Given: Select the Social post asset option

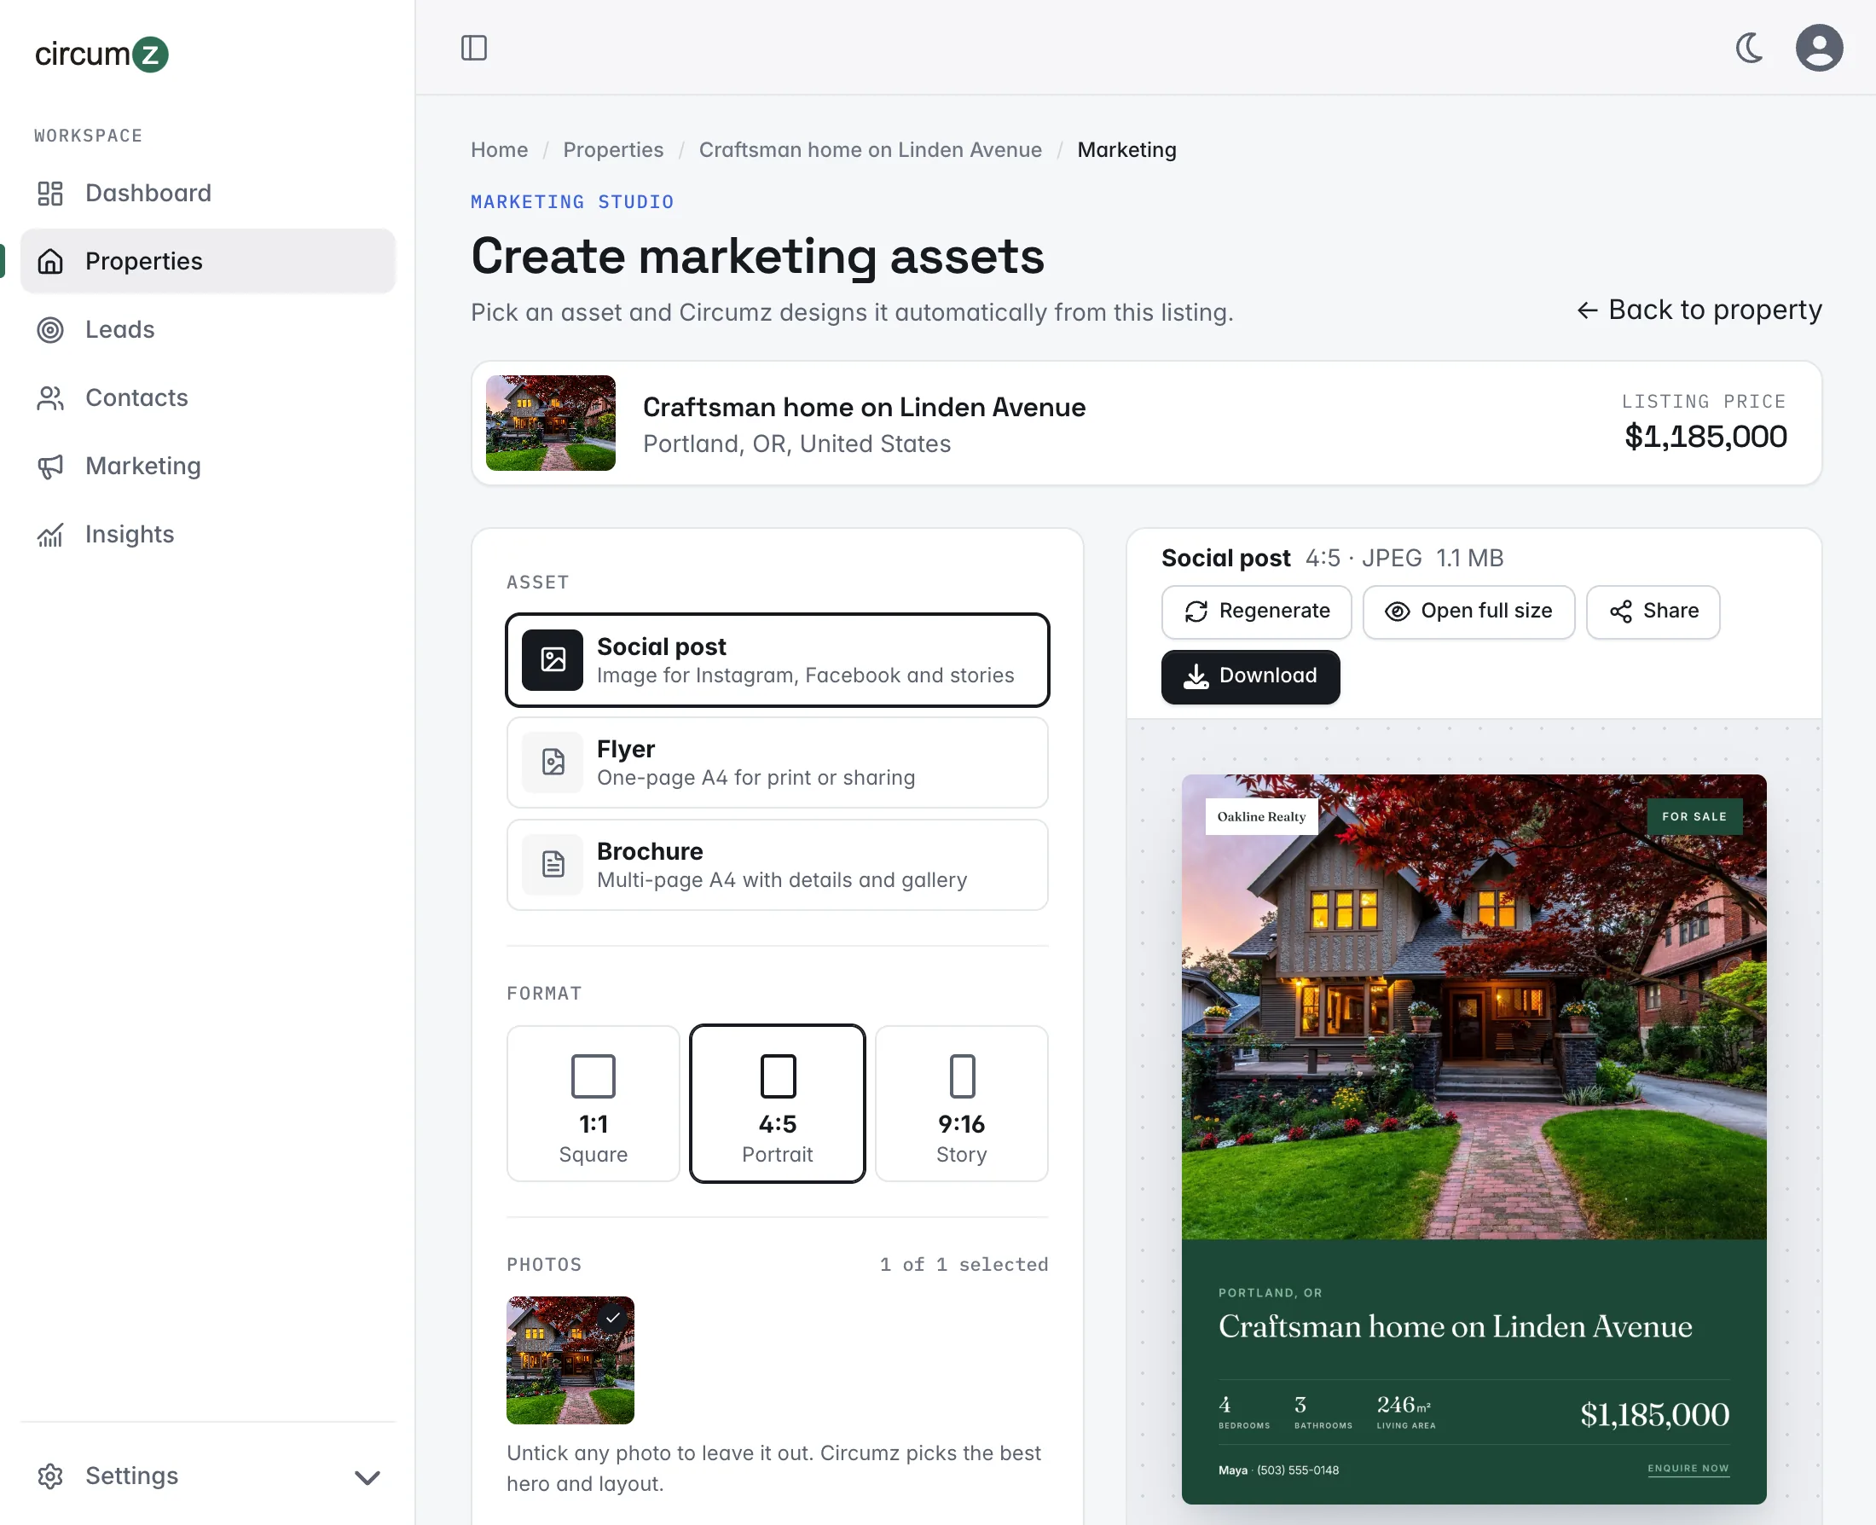Looking at the screenshot, I should pos(778,659).
